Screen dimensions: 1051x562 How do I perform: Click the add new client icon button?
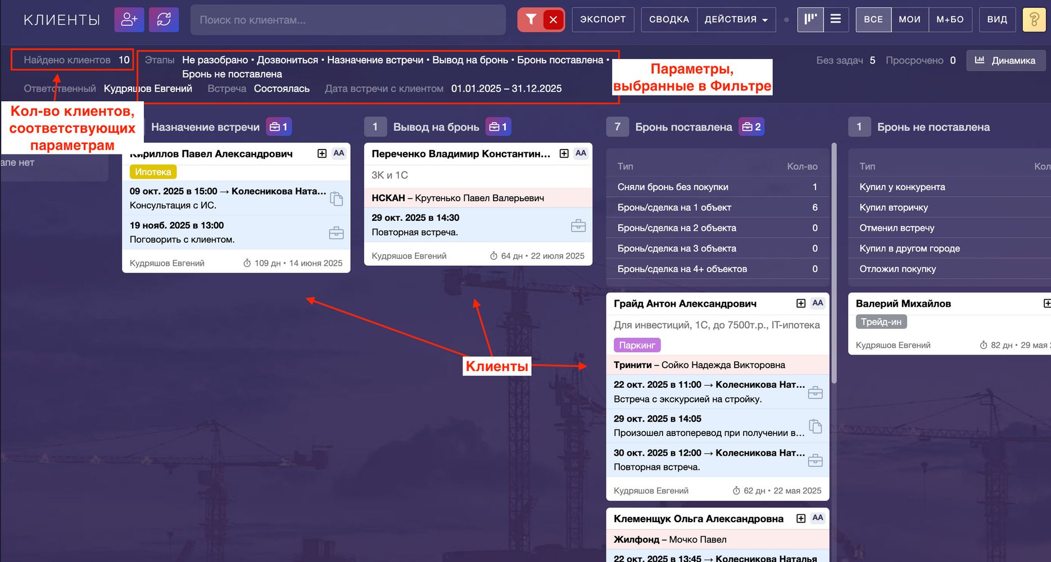(129, 20)
